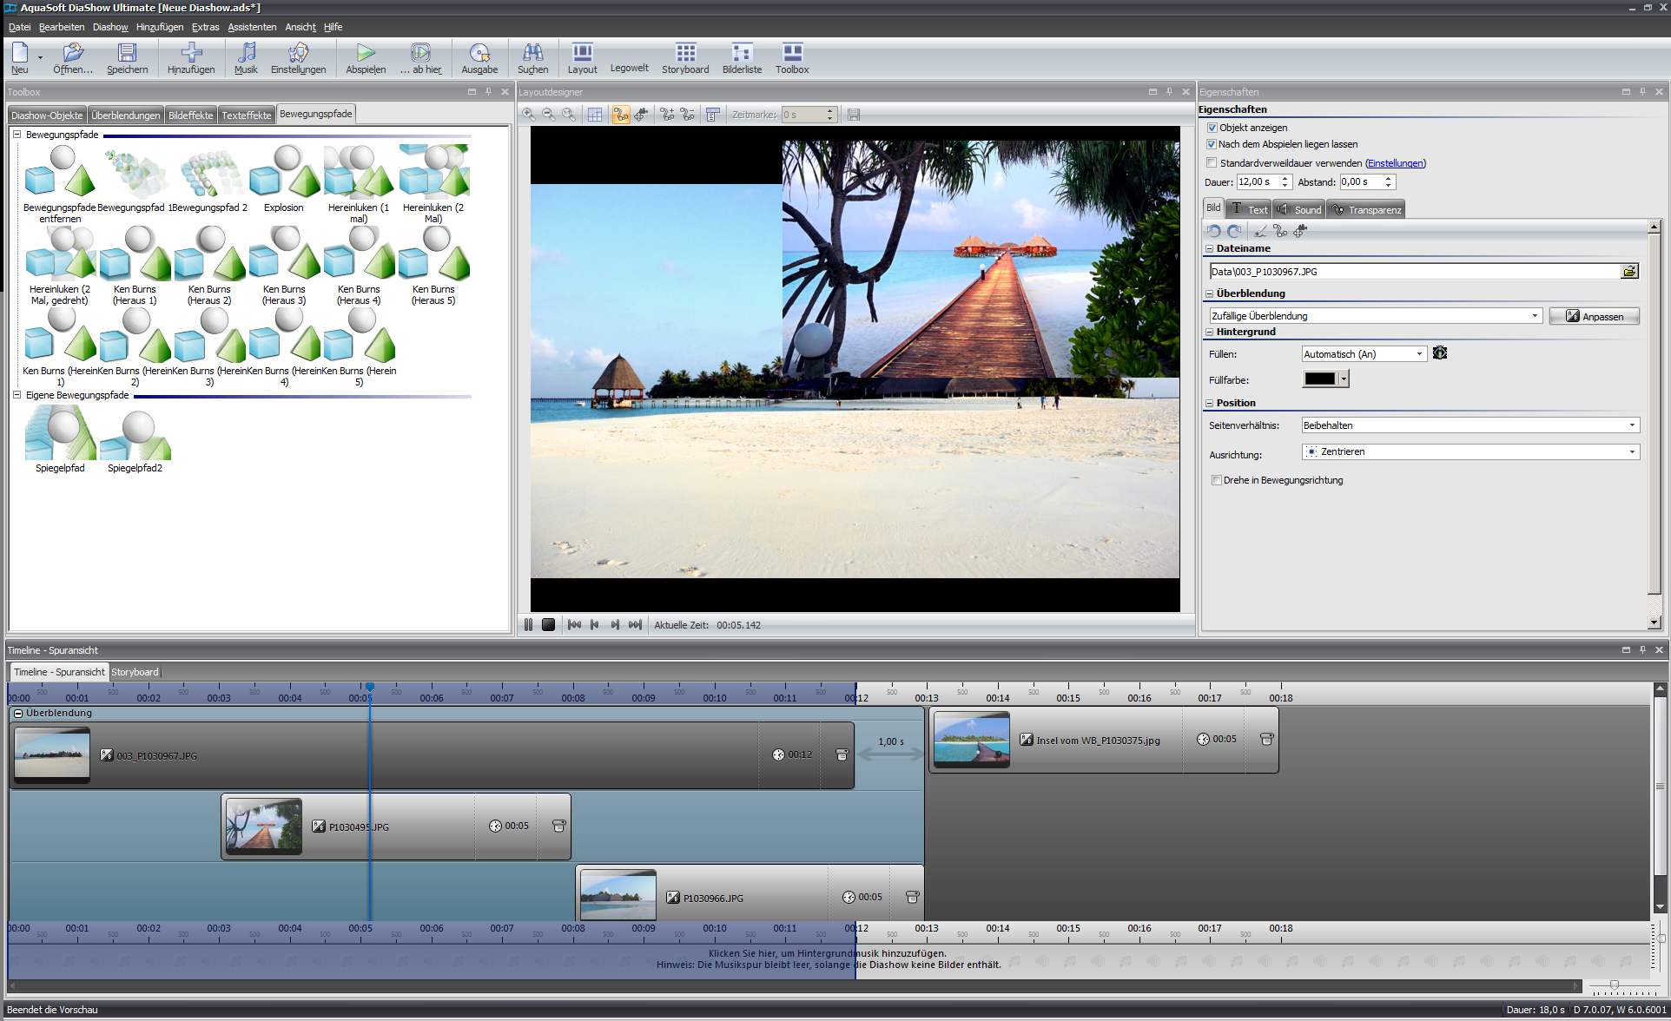Click the Anpassen button
1671x1021 pixels.
(x=1594, y=316)
